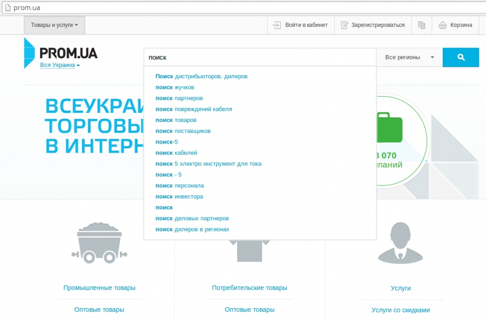Open Потребительские товары category
The width and height of the screenshot is (486, 320).
point(249,288)
